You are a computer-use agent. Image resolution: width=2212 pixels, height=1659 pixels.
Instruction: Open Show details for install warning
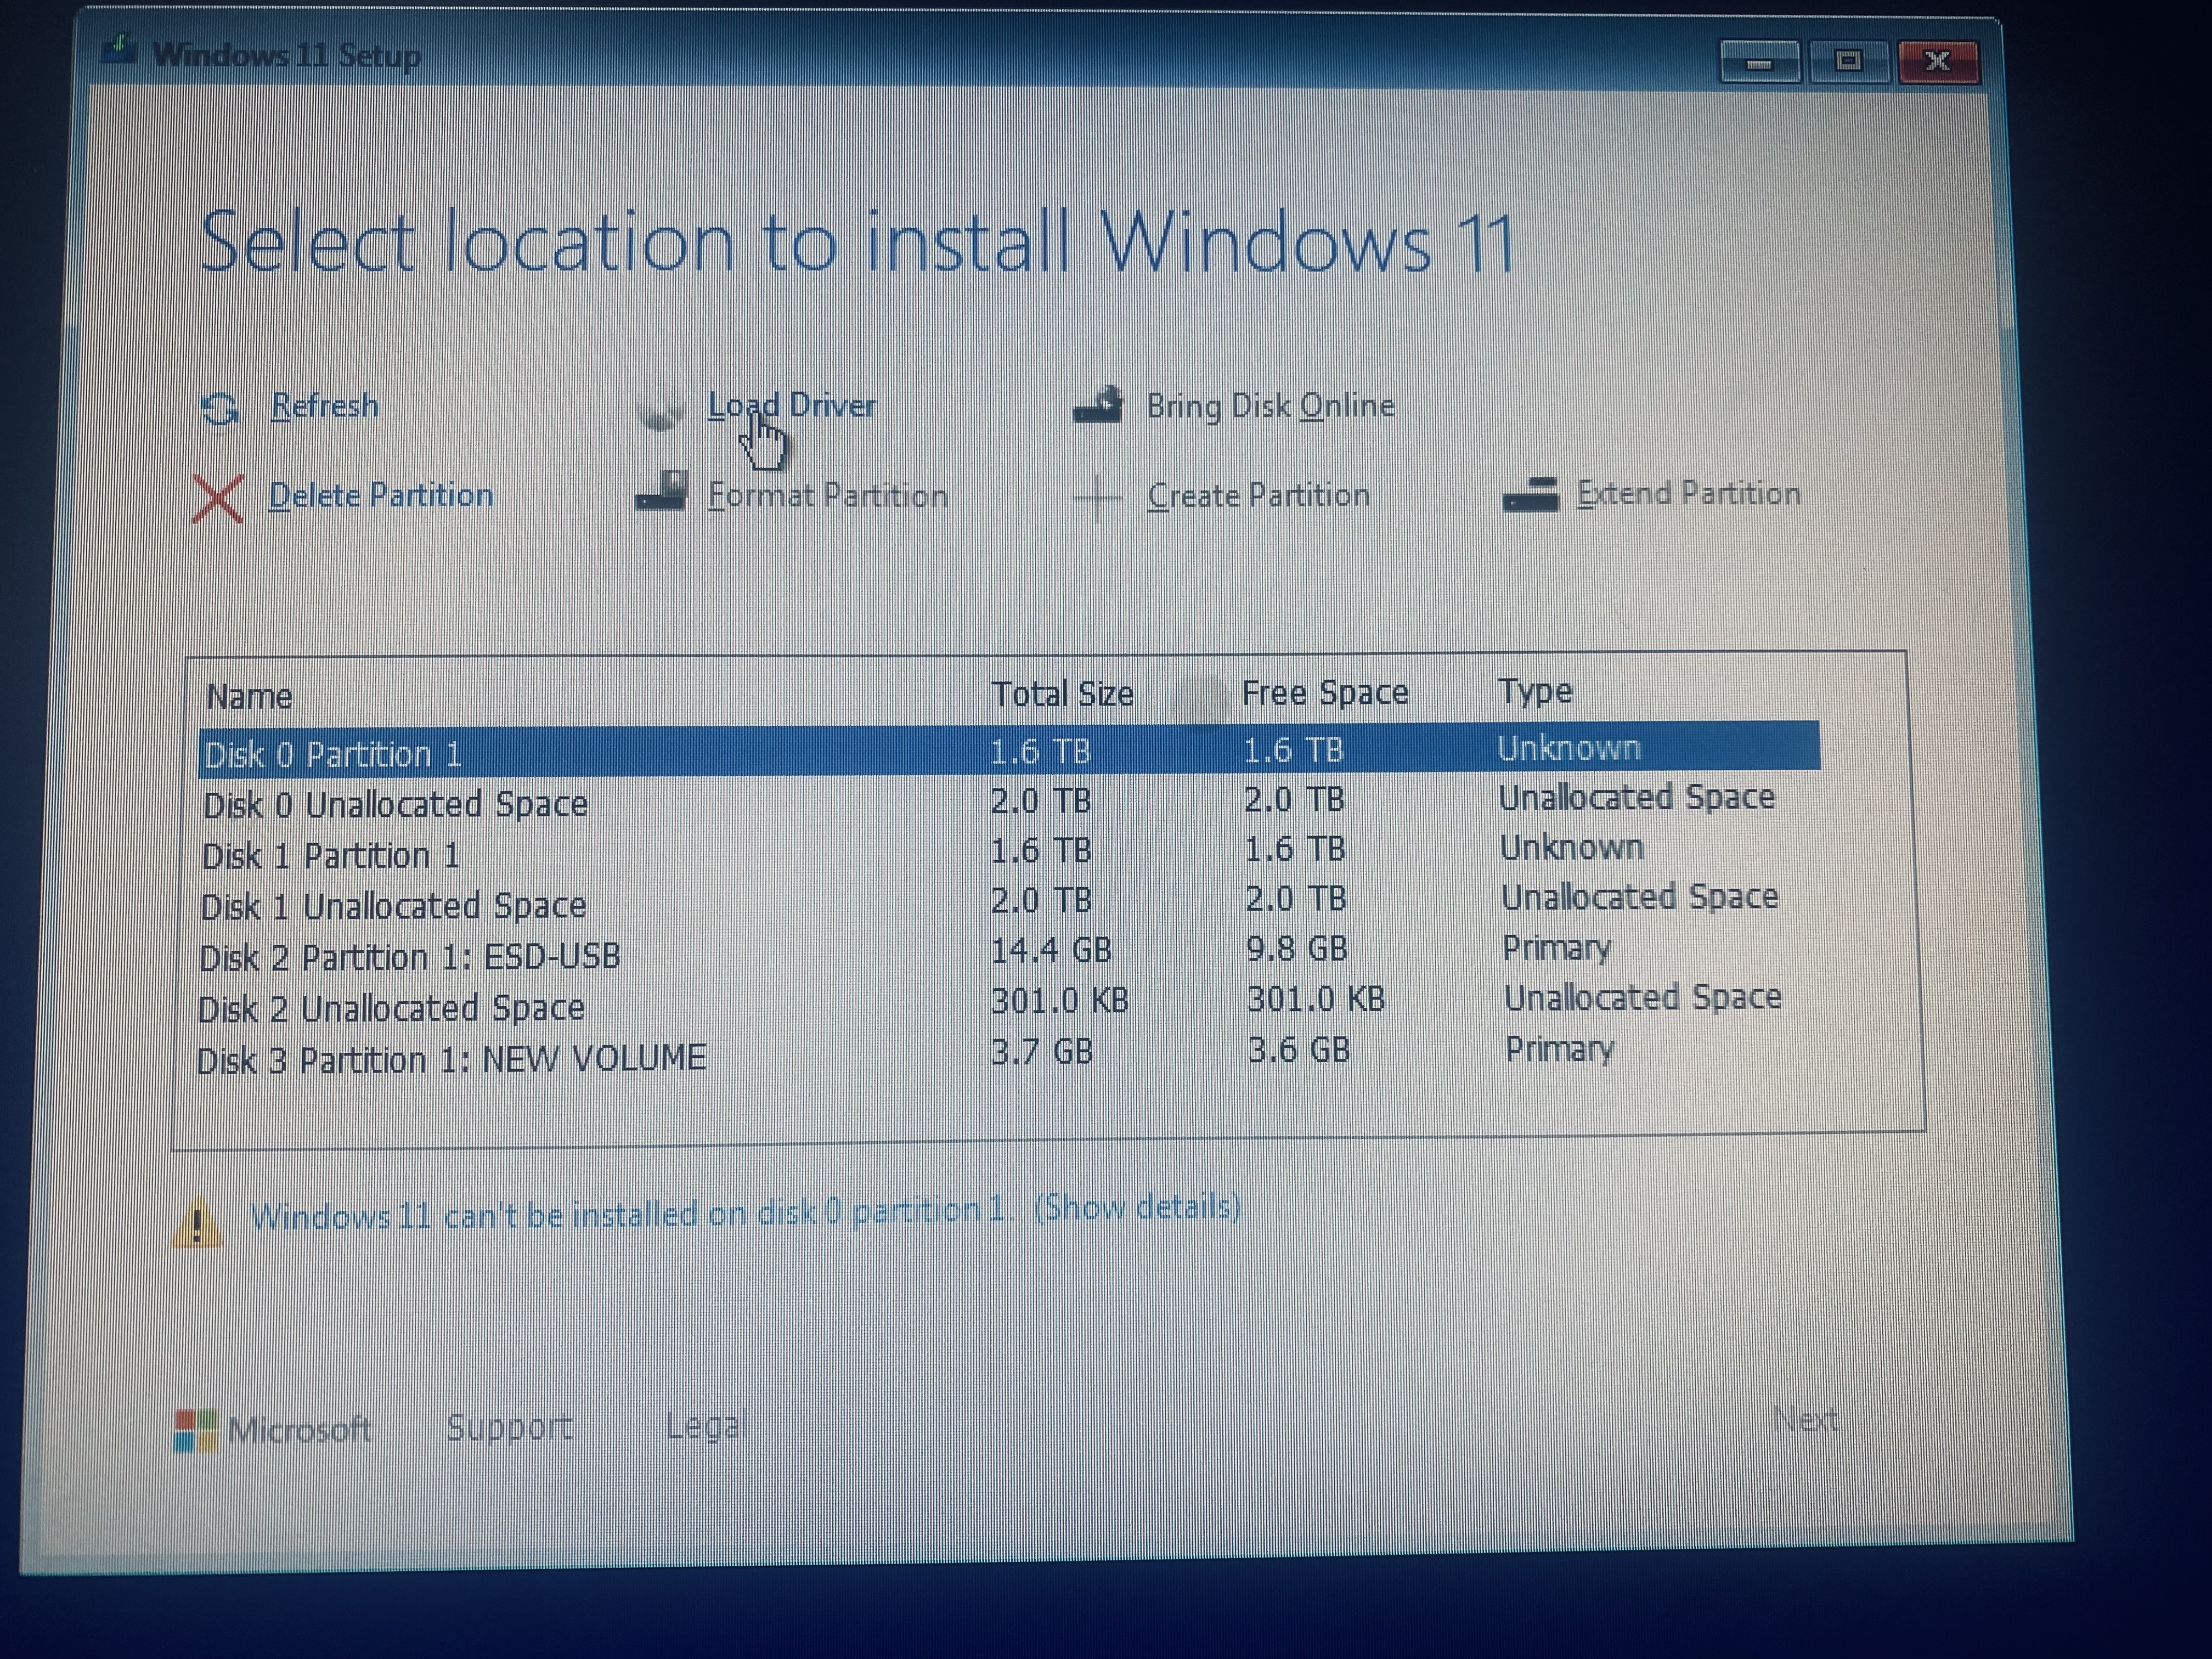(1138, 1208)
